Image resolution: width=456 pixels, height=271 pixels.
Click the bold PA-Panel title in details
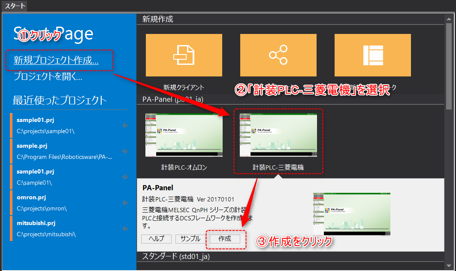point(157,188)
